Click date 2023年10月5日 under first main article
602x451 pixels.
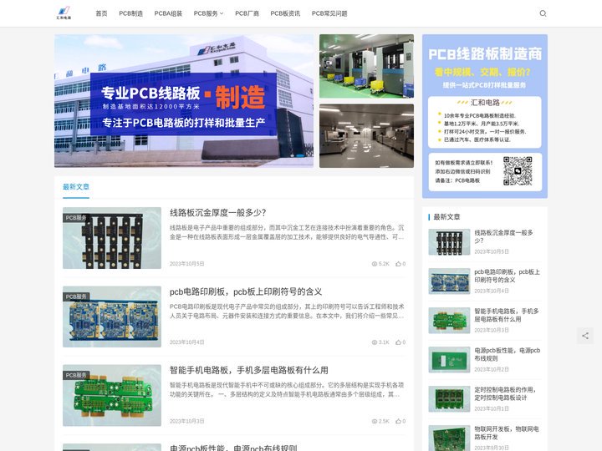click(187, 264)
